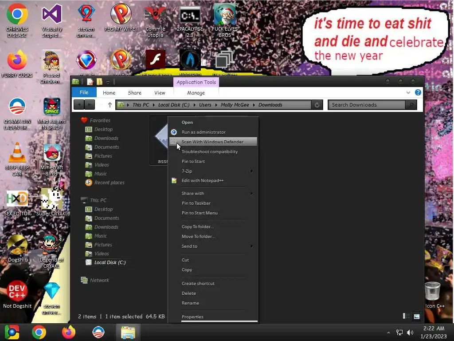Select the Dogshit desktop icon
Image resolution: width=454 pixels, height=341 pixels.
[17, 249]
